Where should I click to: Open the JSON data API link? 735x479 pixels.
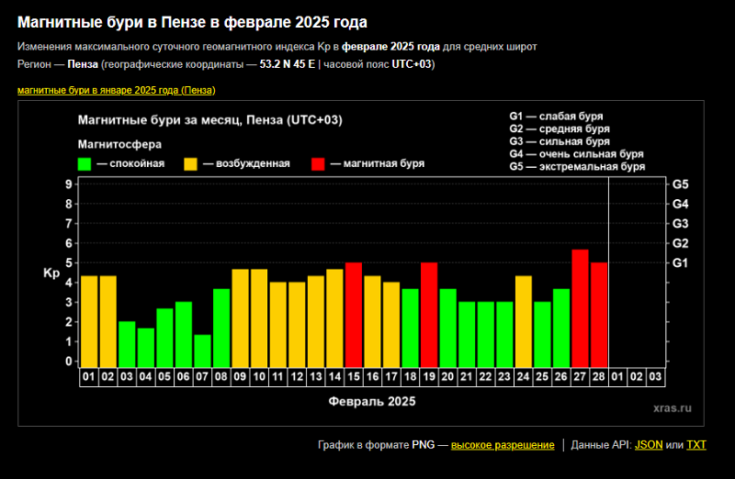coord(649,445)
